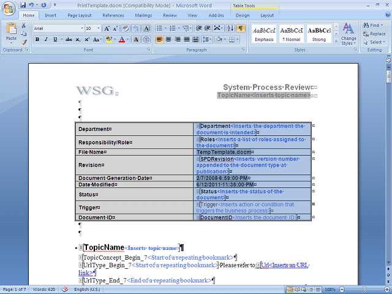Image resolution: width=392 pixels, height=294 pixels.
Task: Switch to the Mailings tab
Action: pos(143,15)
